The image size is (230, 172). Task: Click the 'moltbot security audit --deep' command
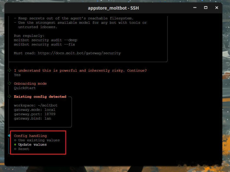pos(45,40)
